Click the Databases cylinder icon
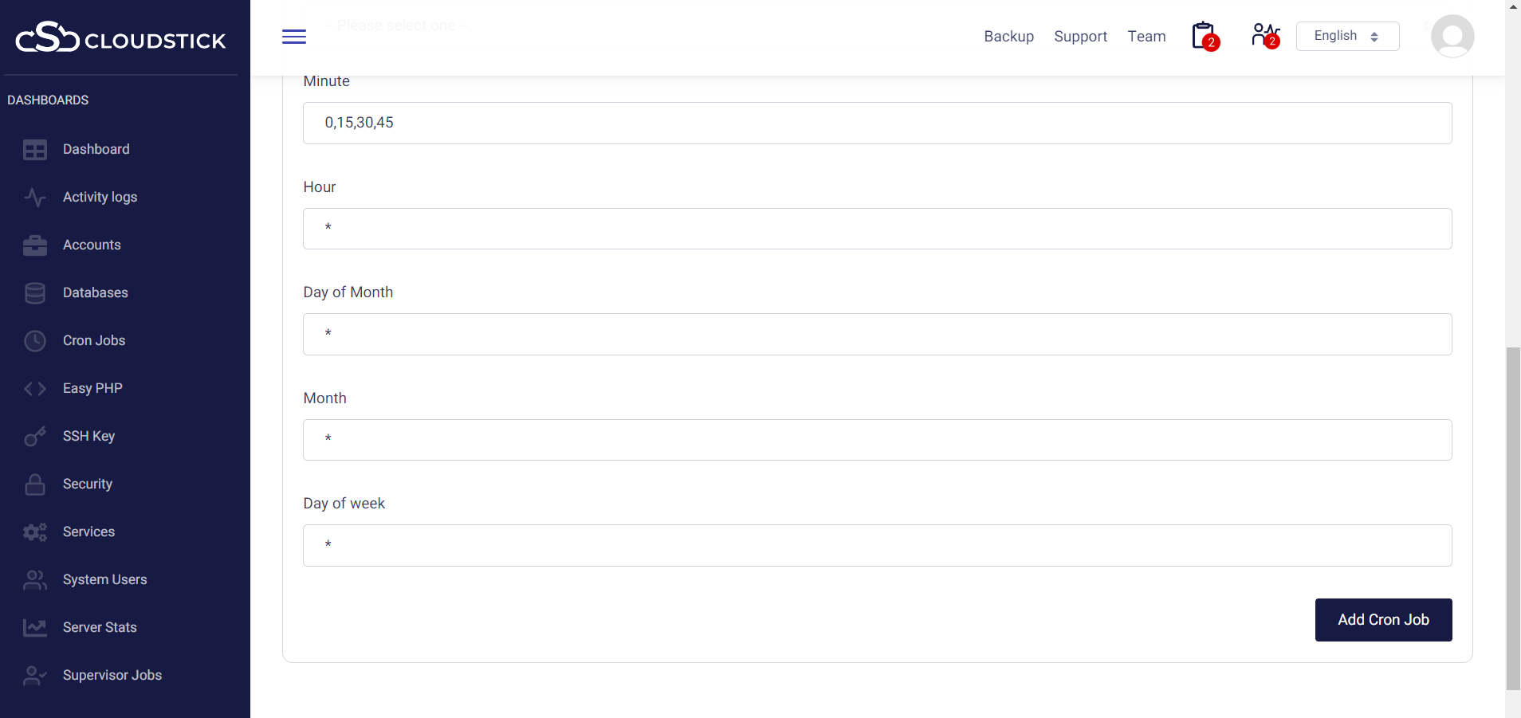Viewport: 1521px width, 718px height. [x=35, y=293]
